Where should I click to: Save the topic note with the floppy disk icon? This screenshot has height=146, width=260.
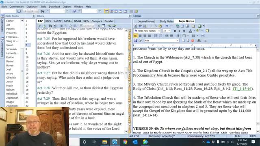135,41
